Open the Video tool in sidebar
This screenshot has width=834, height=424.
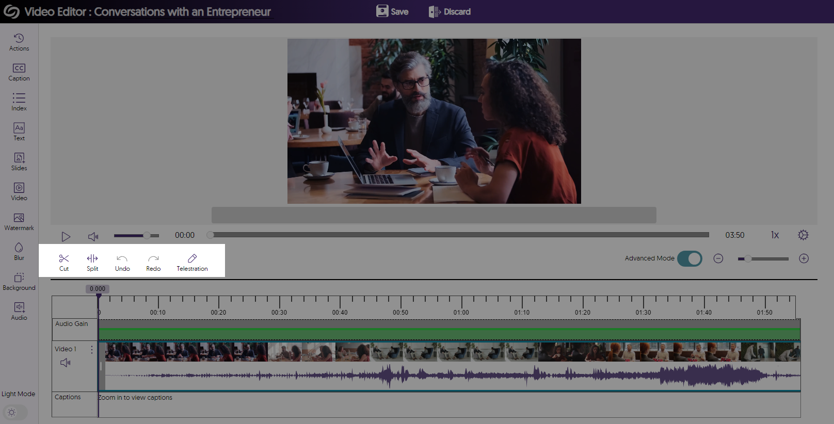tap(19, 192)
